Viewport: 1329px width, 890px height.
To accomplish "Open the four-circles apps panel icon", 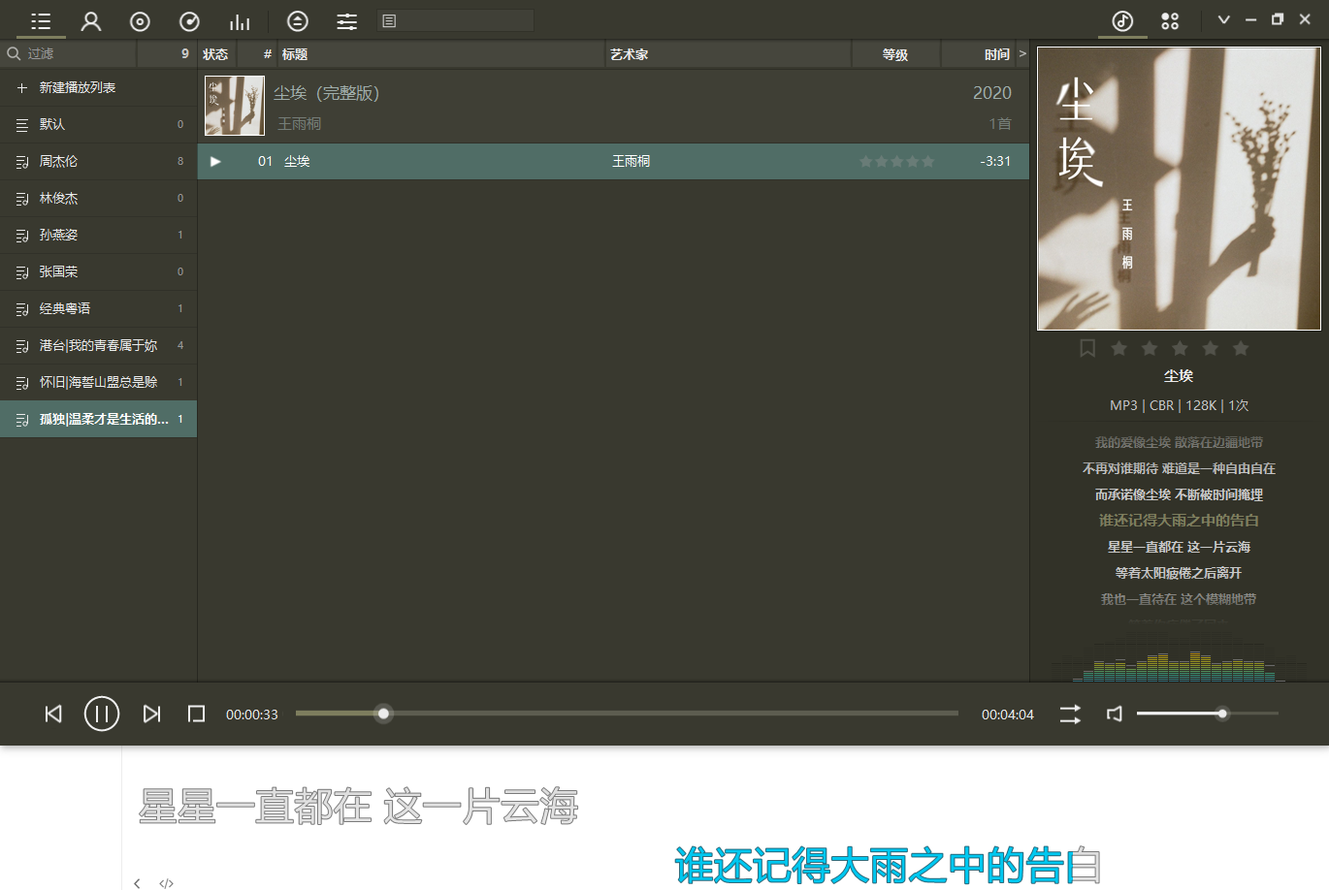I will (1170, 20).
